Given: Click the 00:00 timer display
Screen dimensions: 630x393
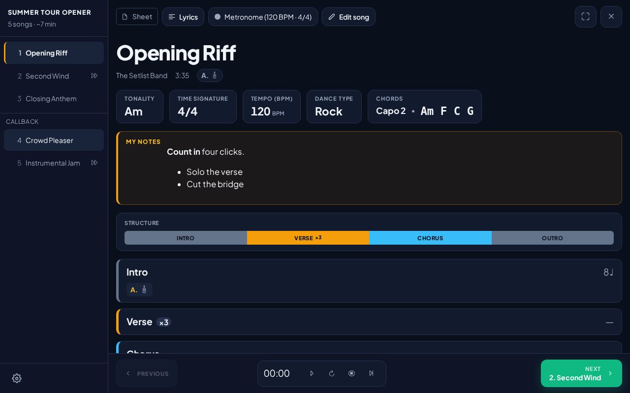Looking at the screenshot, I should coord(277,373).
